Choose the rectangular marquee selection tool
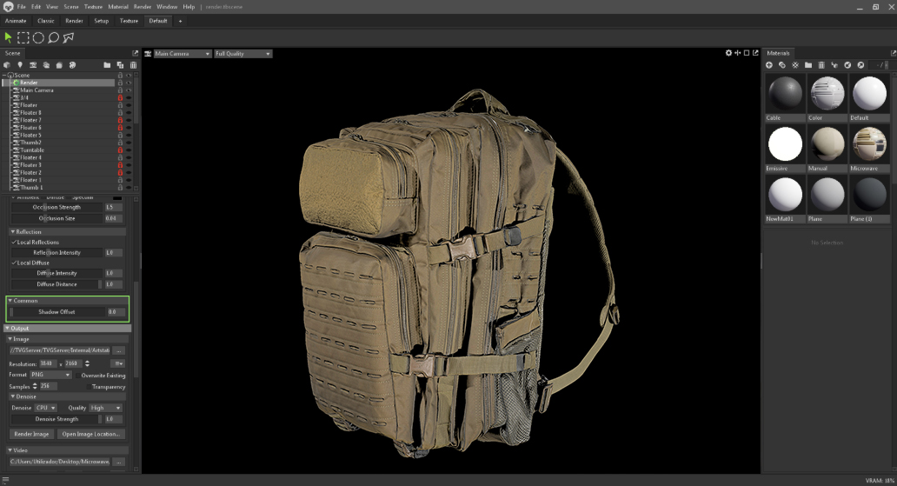This screenshot has width=897, height=486. coord(23,37)
